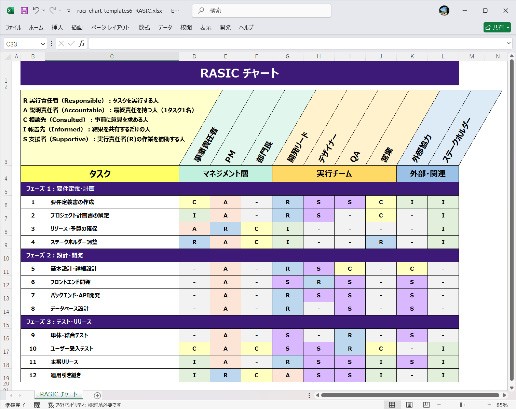Open the ヘルプ ribbon tab
Screen dimensions: 516x409
pos(246,28)
